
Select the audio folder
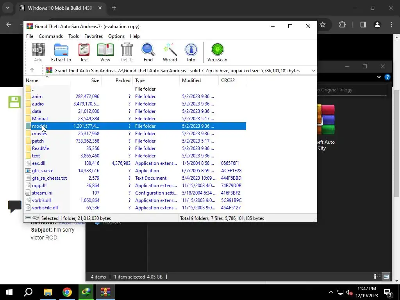tap(136, 104)
